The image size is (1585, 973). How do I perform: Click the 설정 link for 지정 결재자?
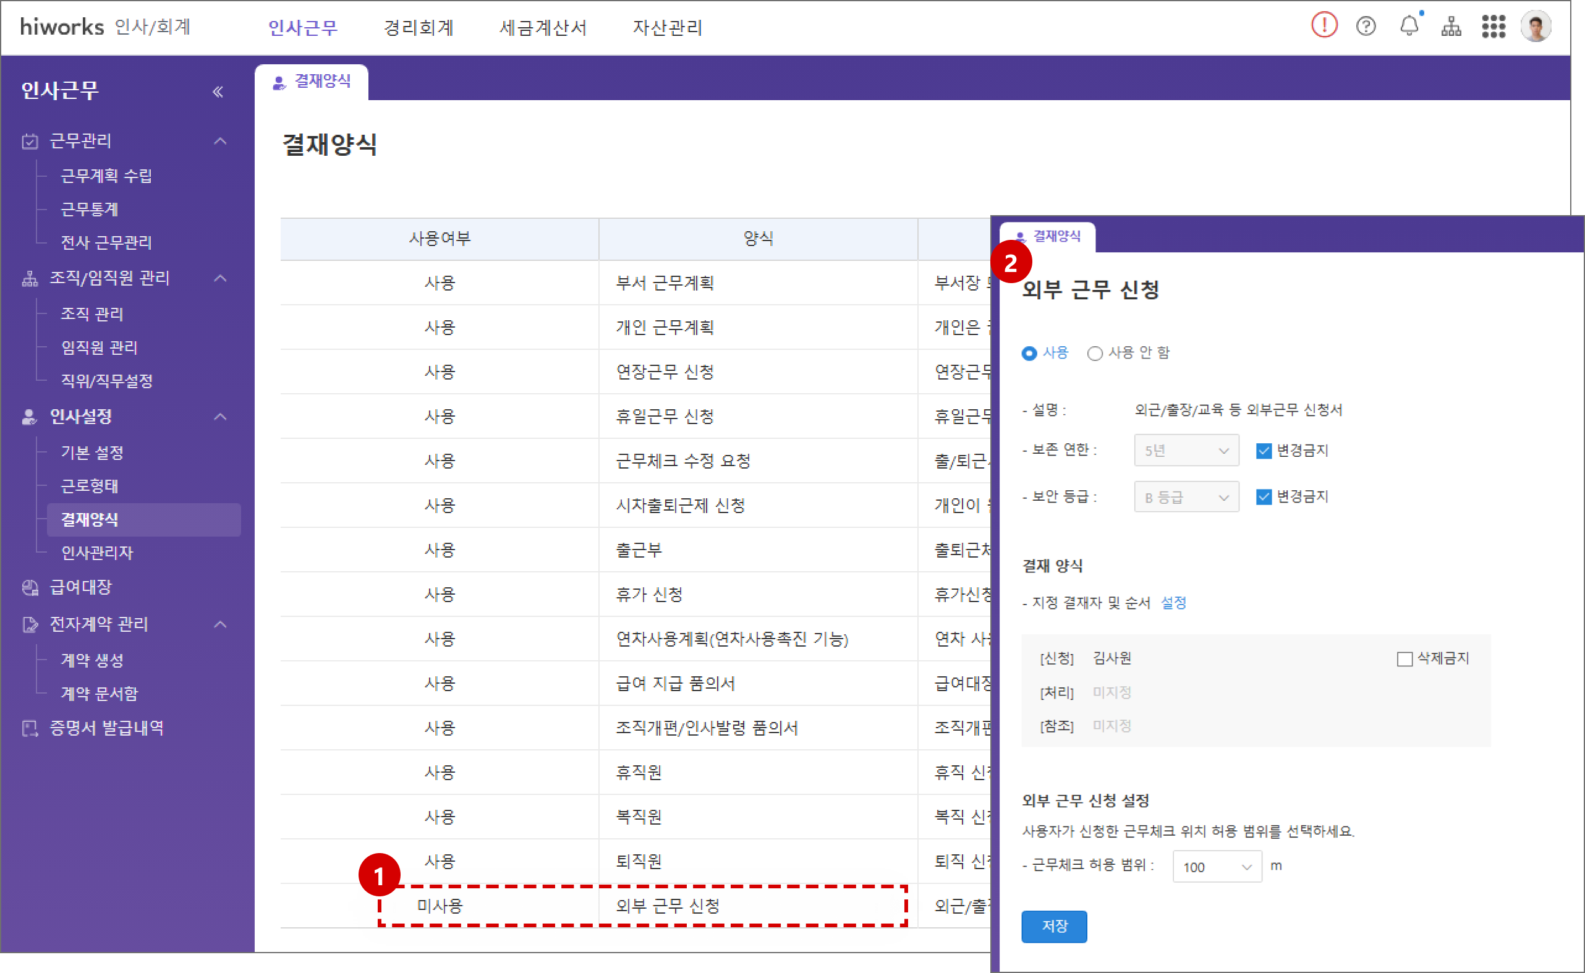1173,603
